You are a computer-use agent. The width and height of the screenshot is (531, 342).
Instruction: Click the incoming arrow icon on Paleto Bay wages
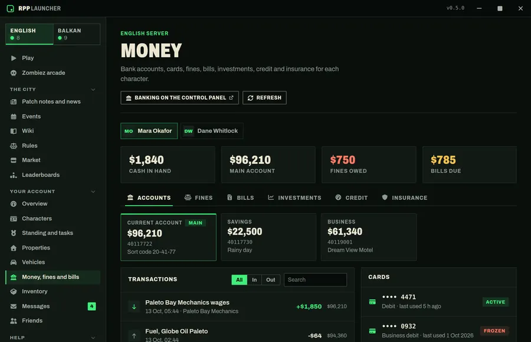(x=134, y=307)
